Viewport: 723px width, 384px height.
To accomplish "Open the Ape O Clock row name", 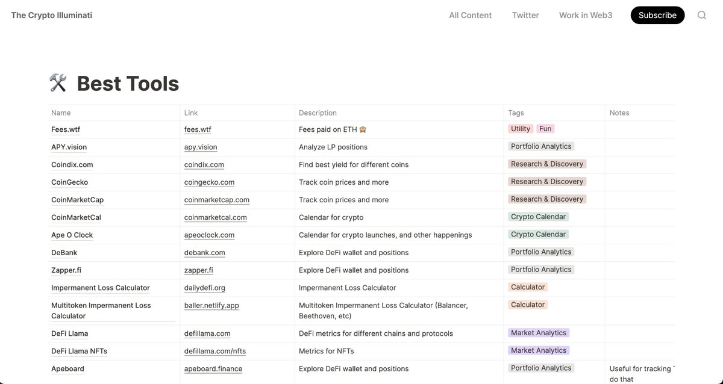I will coord(72,235).
